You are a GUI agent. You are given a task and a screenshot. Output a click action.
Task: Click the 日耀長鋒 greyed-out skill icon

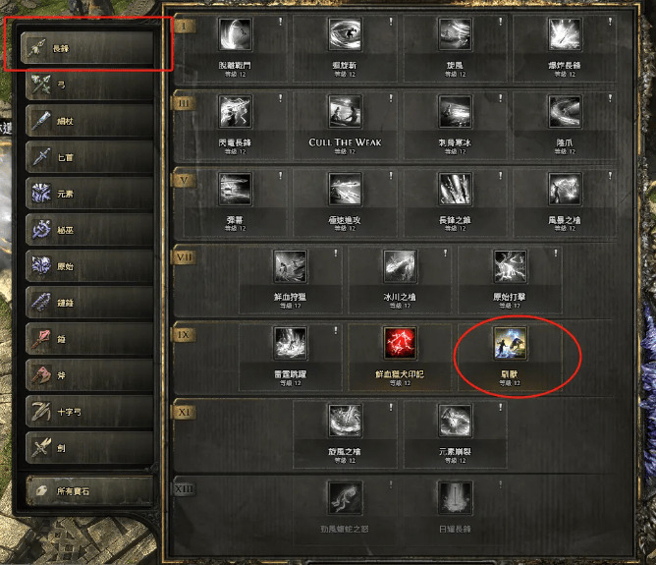point(455,497)
